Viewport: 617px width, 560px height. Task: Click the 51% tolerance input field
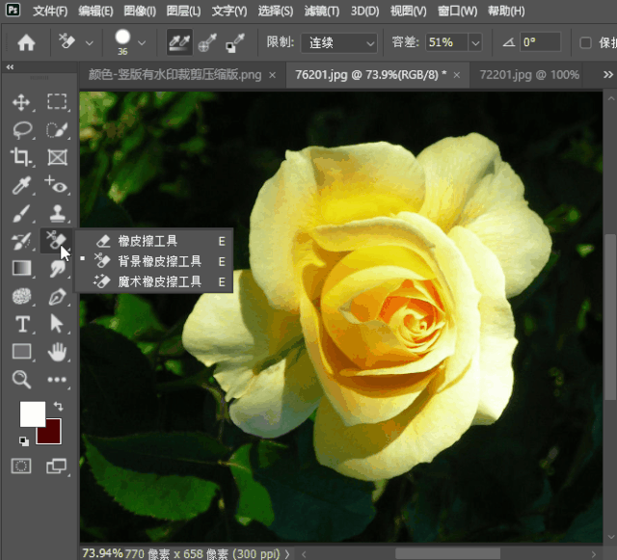click(x=446, y=42)
